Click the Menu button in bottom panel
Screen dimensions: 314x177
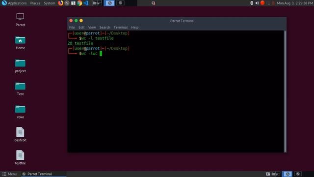[9, 174]
